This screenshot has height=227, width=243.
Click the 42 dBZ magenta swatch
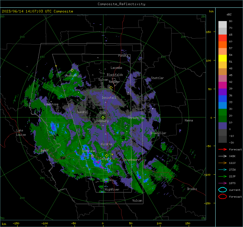click(x=222, y=85)
